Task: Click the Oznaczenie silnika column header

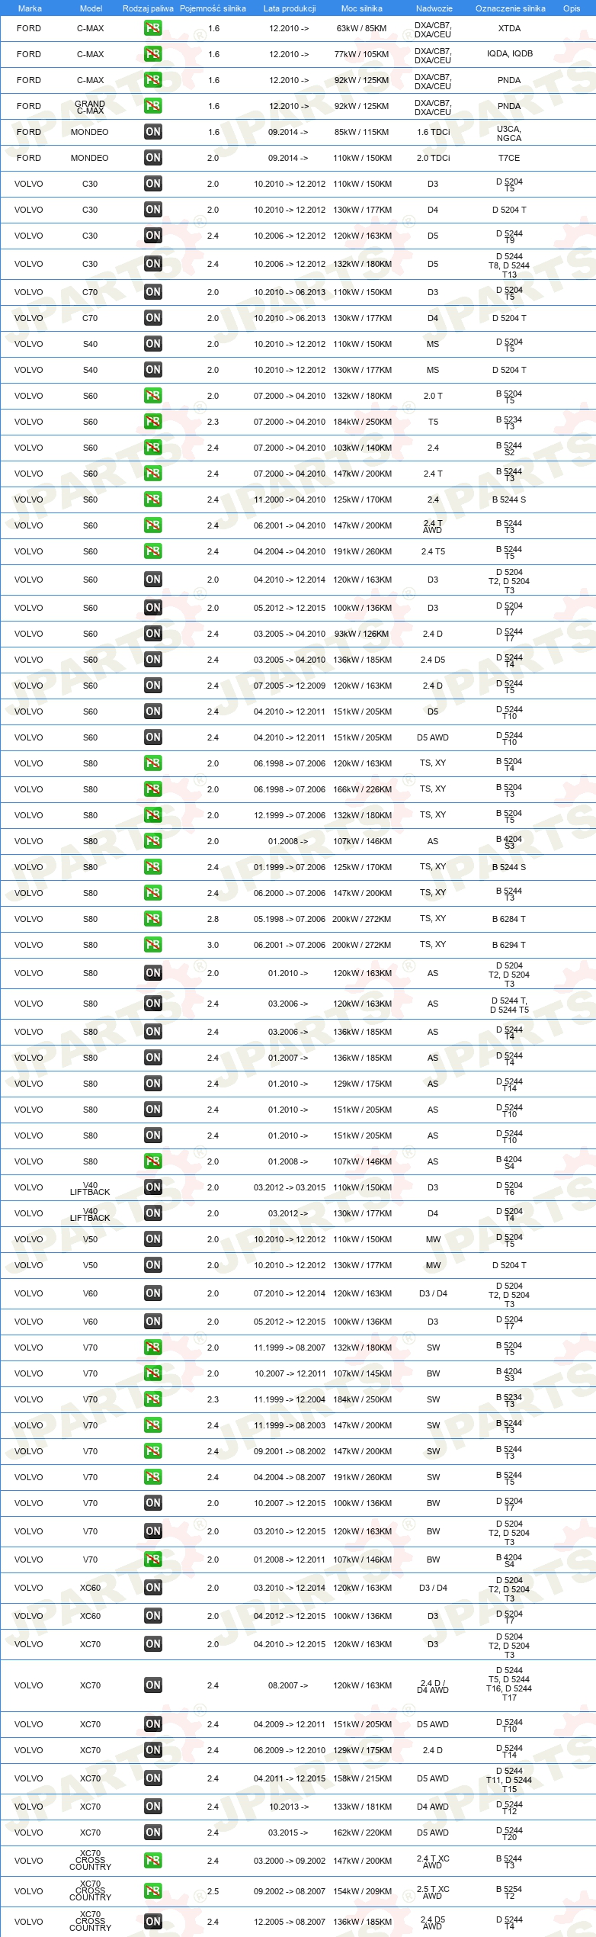Action: tap(511, 8)
